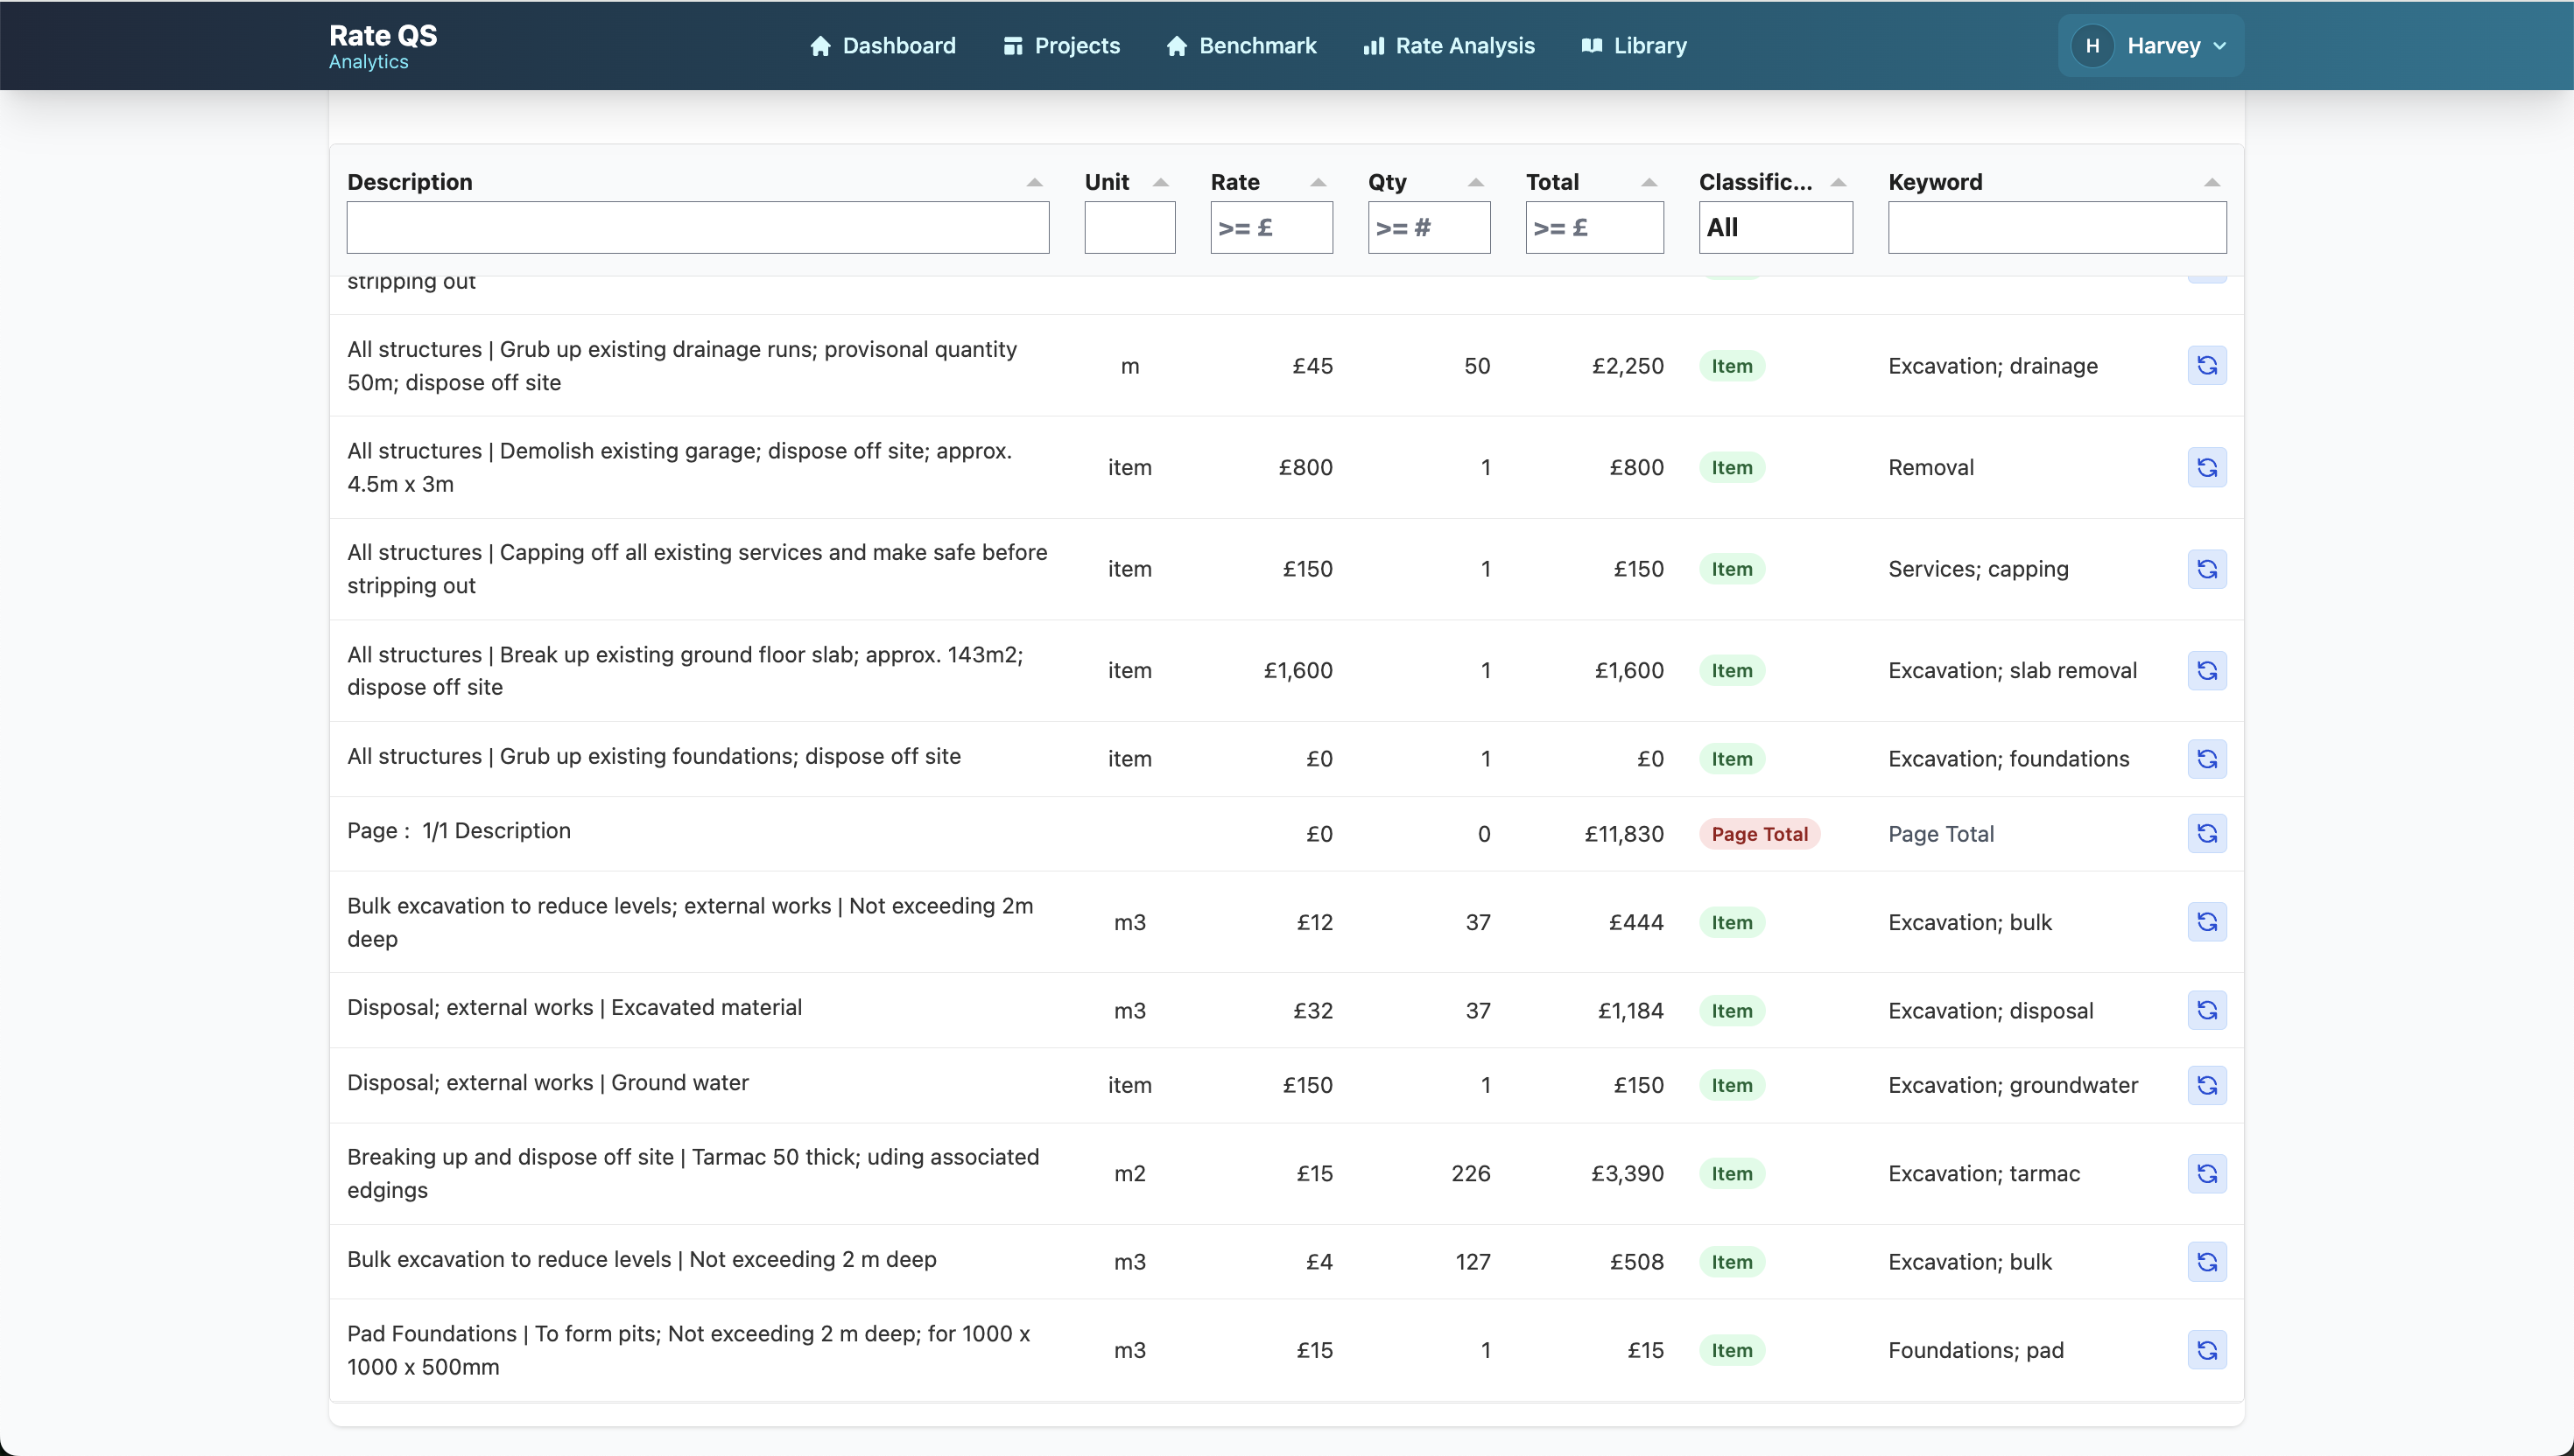Screen dimensions: 2574x1456
Task: Click the £11,830 total cell
Action: coord(1623,834)
